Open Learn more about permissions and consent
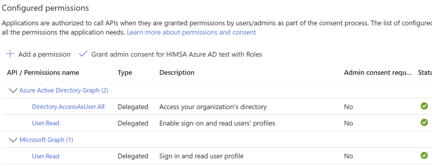Screen dimensions: 432x167 tap(191, 32)
